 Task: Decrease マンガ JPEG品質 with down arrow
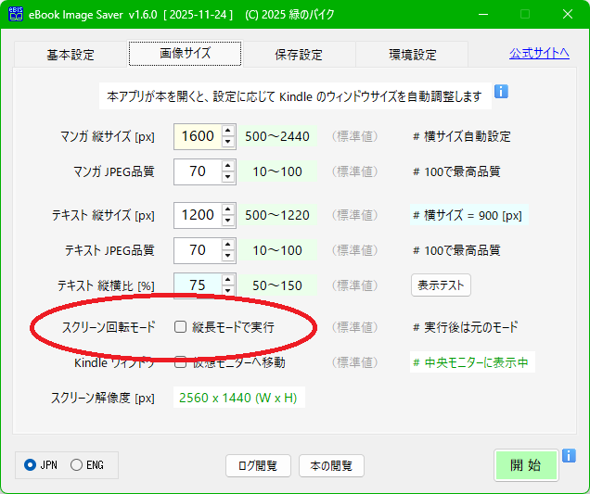pos(228,177)
